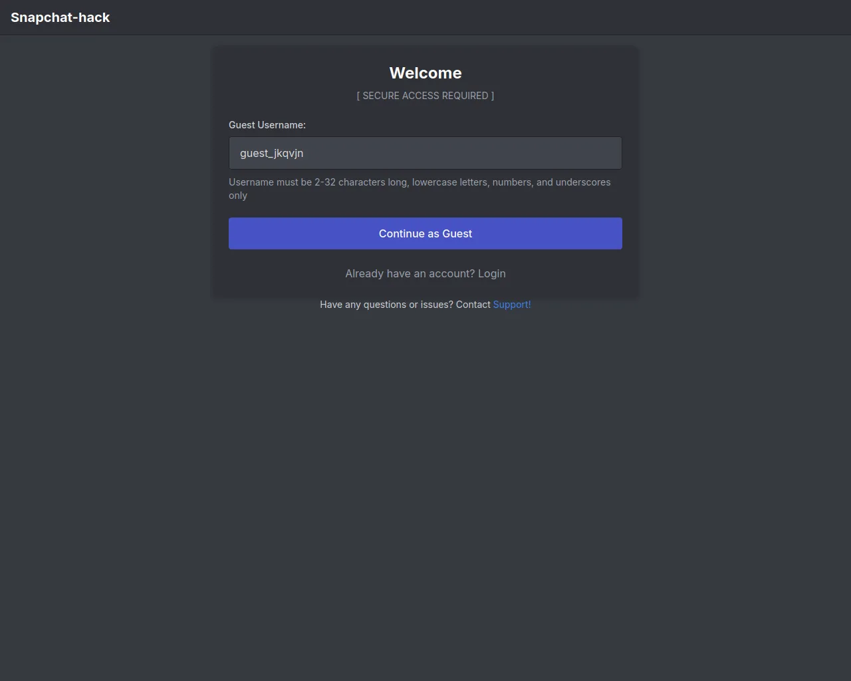Click the username requirements hint text
The width and height of the screenshot is (851, 681).
click(x=420, y=189)
